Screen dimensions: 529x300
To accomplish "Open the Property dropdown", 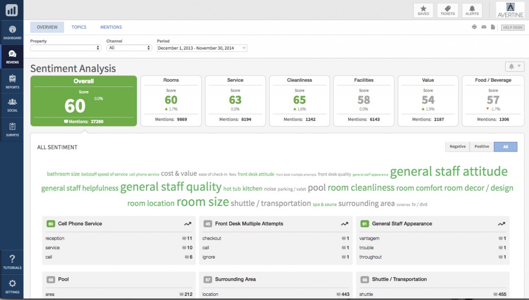I will 66,48.
